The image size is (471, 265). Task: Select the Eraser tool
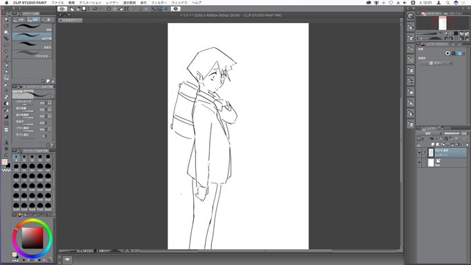pos(6,97)
